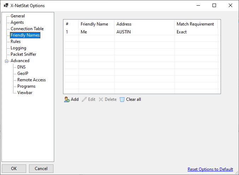Select Agents in the options tree
Viewport: 239px width, 175px height.
click(17, 22)
